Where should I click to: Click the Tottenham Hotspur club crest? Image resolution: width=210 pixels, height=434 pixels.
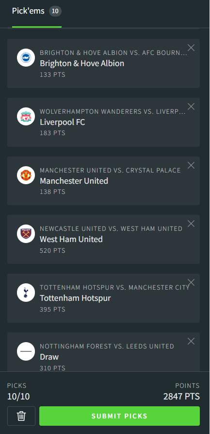pyautogui.click(x=26, y=293)
